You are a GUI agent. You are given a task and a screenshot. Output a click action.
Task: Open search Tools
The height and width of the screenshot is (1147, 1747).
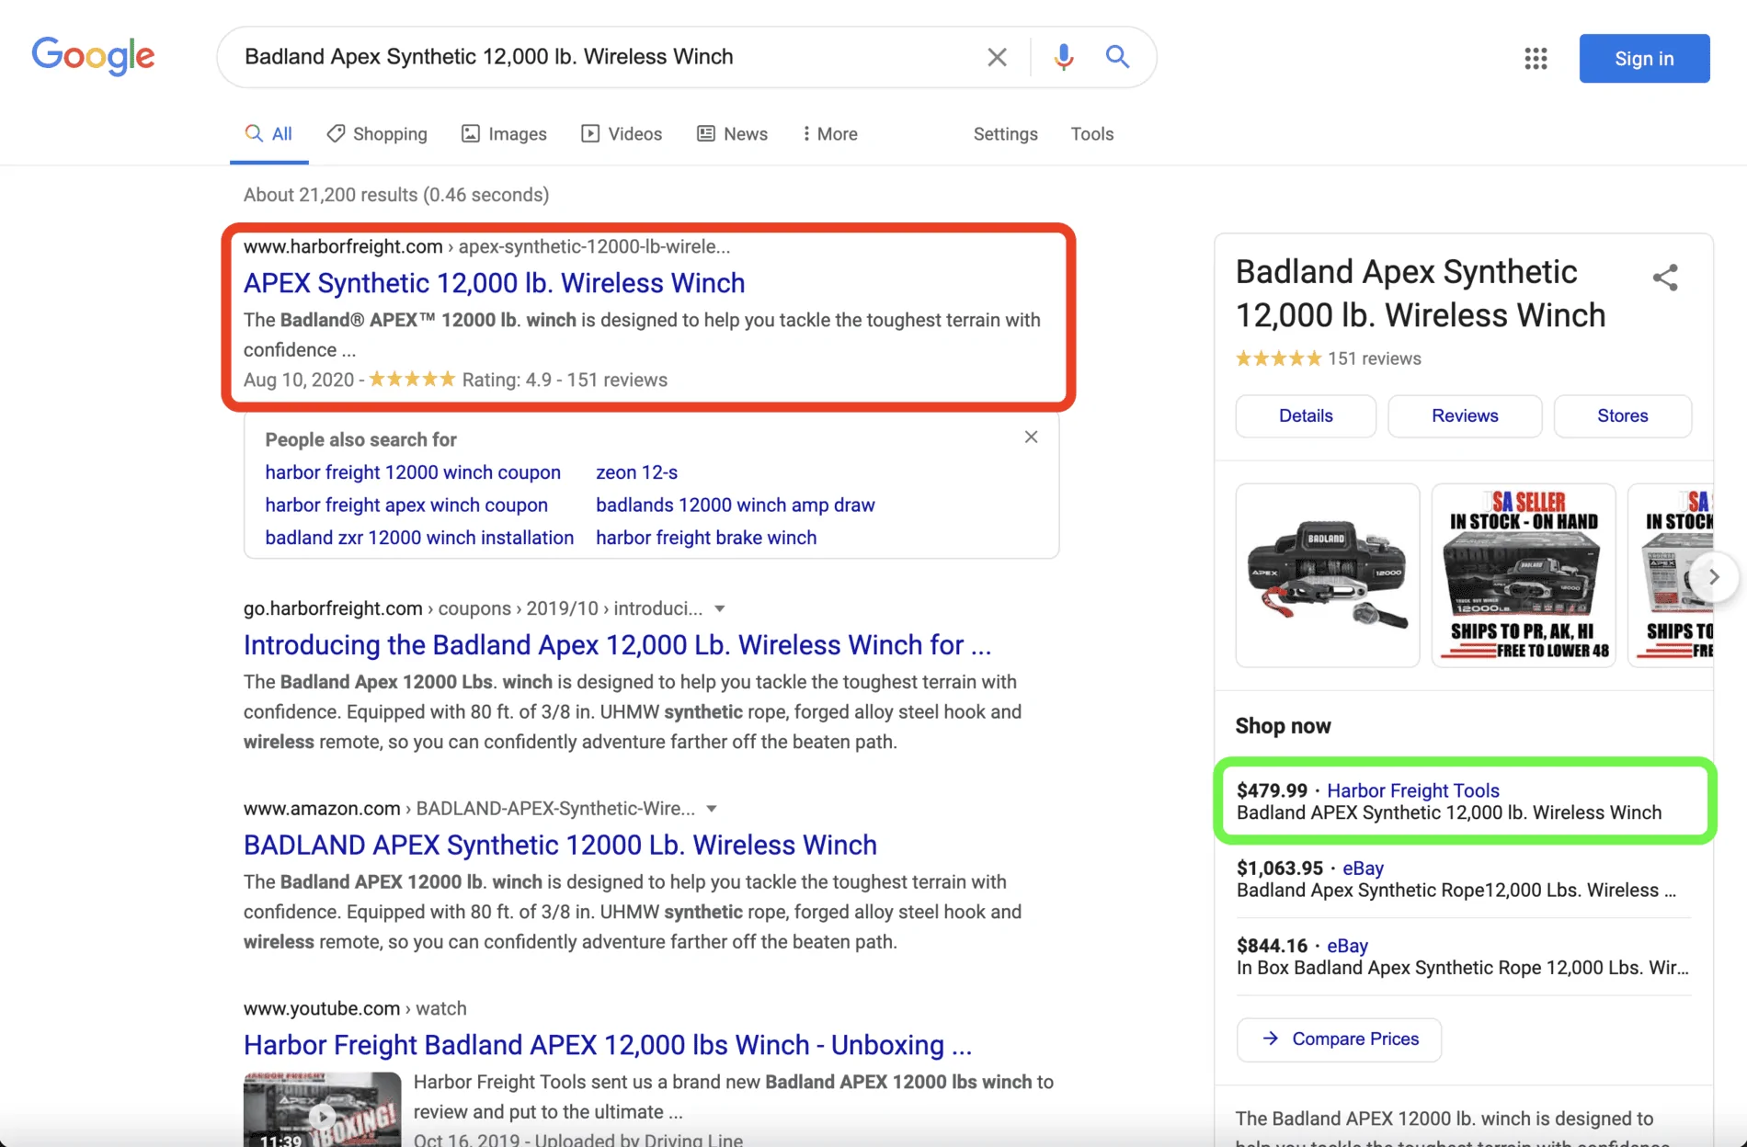coord(1091,134)
